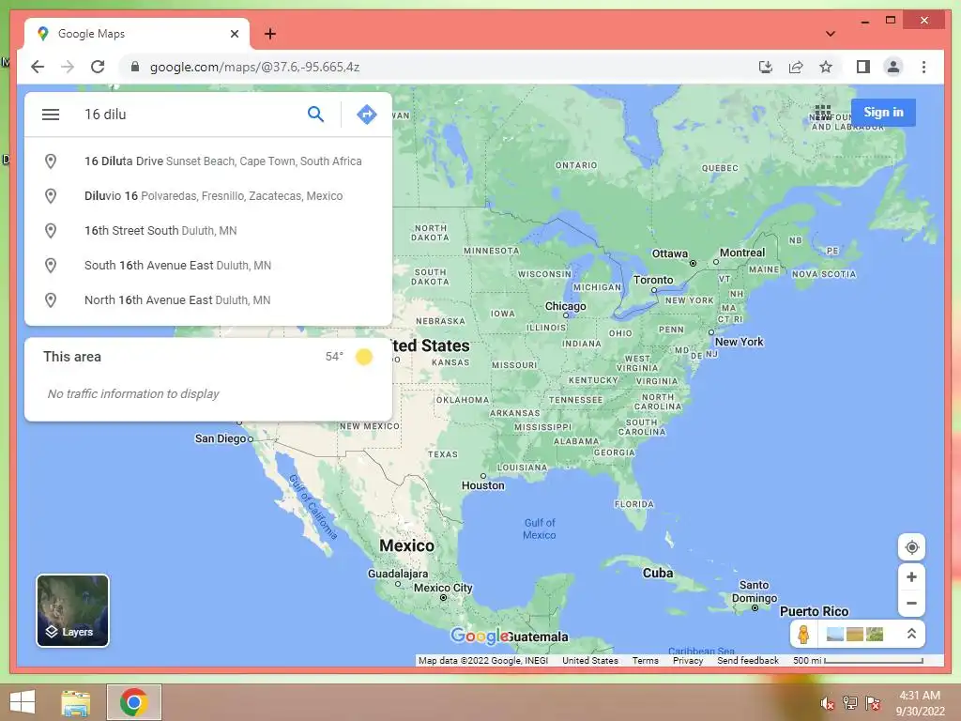Click the Chicago city label on map
Screen dimensions: 961x721
point(565,306)
